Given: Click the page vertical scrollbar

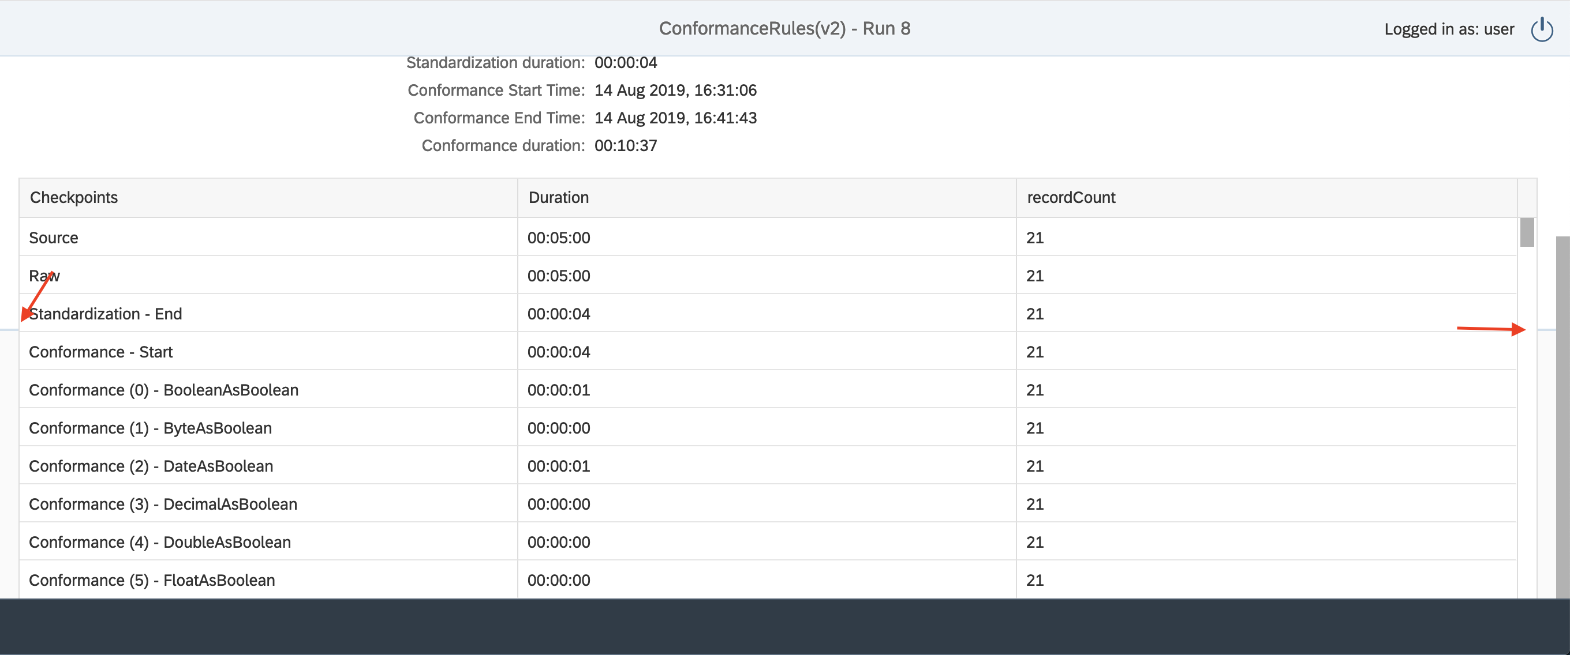Looking at the screenshot, I should (1562, 417).
